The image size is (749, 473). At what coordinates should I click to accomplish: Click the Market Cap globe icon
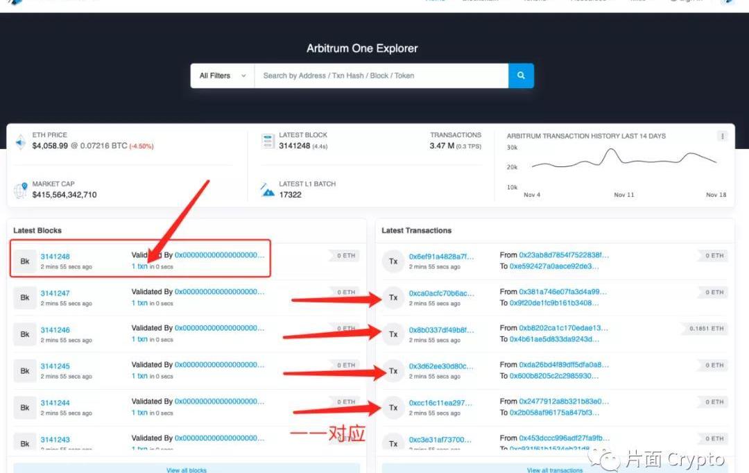point(21,190)
